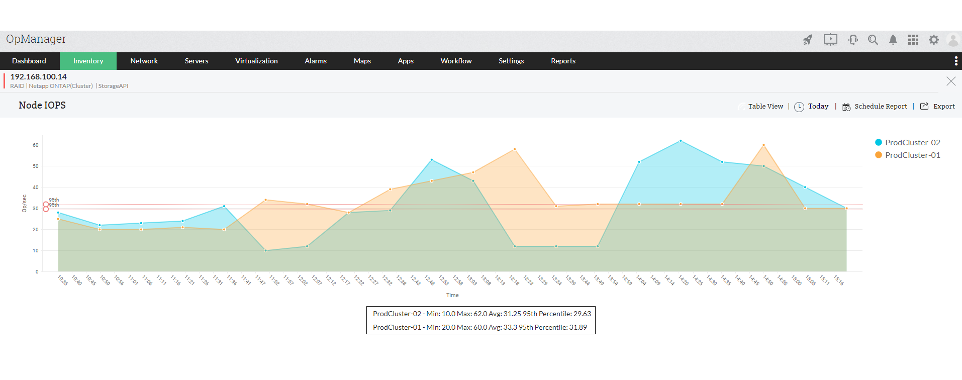Toggle ProdCluster-02 series in legend
Screen dimensions: 962x380
(x=908, y=142)
